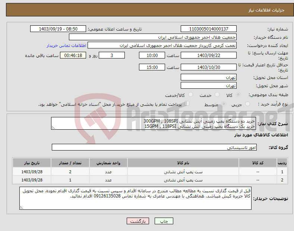
Task: Click date 1403/09/28 in row 2
Action: [x=32, y=180]
